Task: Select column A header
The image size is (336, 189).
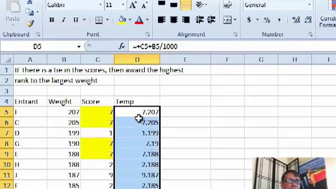Action: pos(30,59)
